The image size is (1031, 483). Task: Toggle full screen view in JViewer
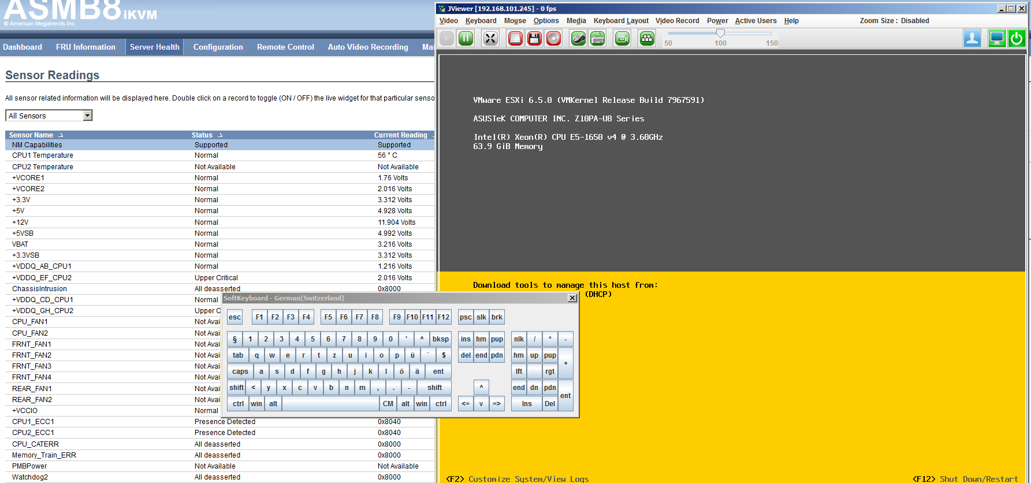(490, 39)
